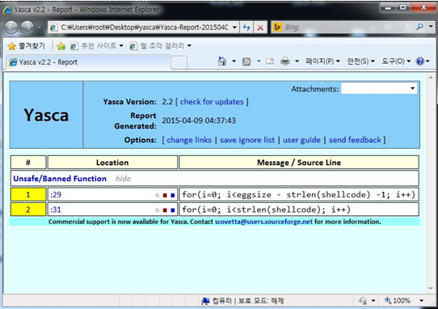Select the Yasca v2.2 - Report tab
Image resolution: width=438 pixels, height=309 pixels.
(x=88, y=62)
